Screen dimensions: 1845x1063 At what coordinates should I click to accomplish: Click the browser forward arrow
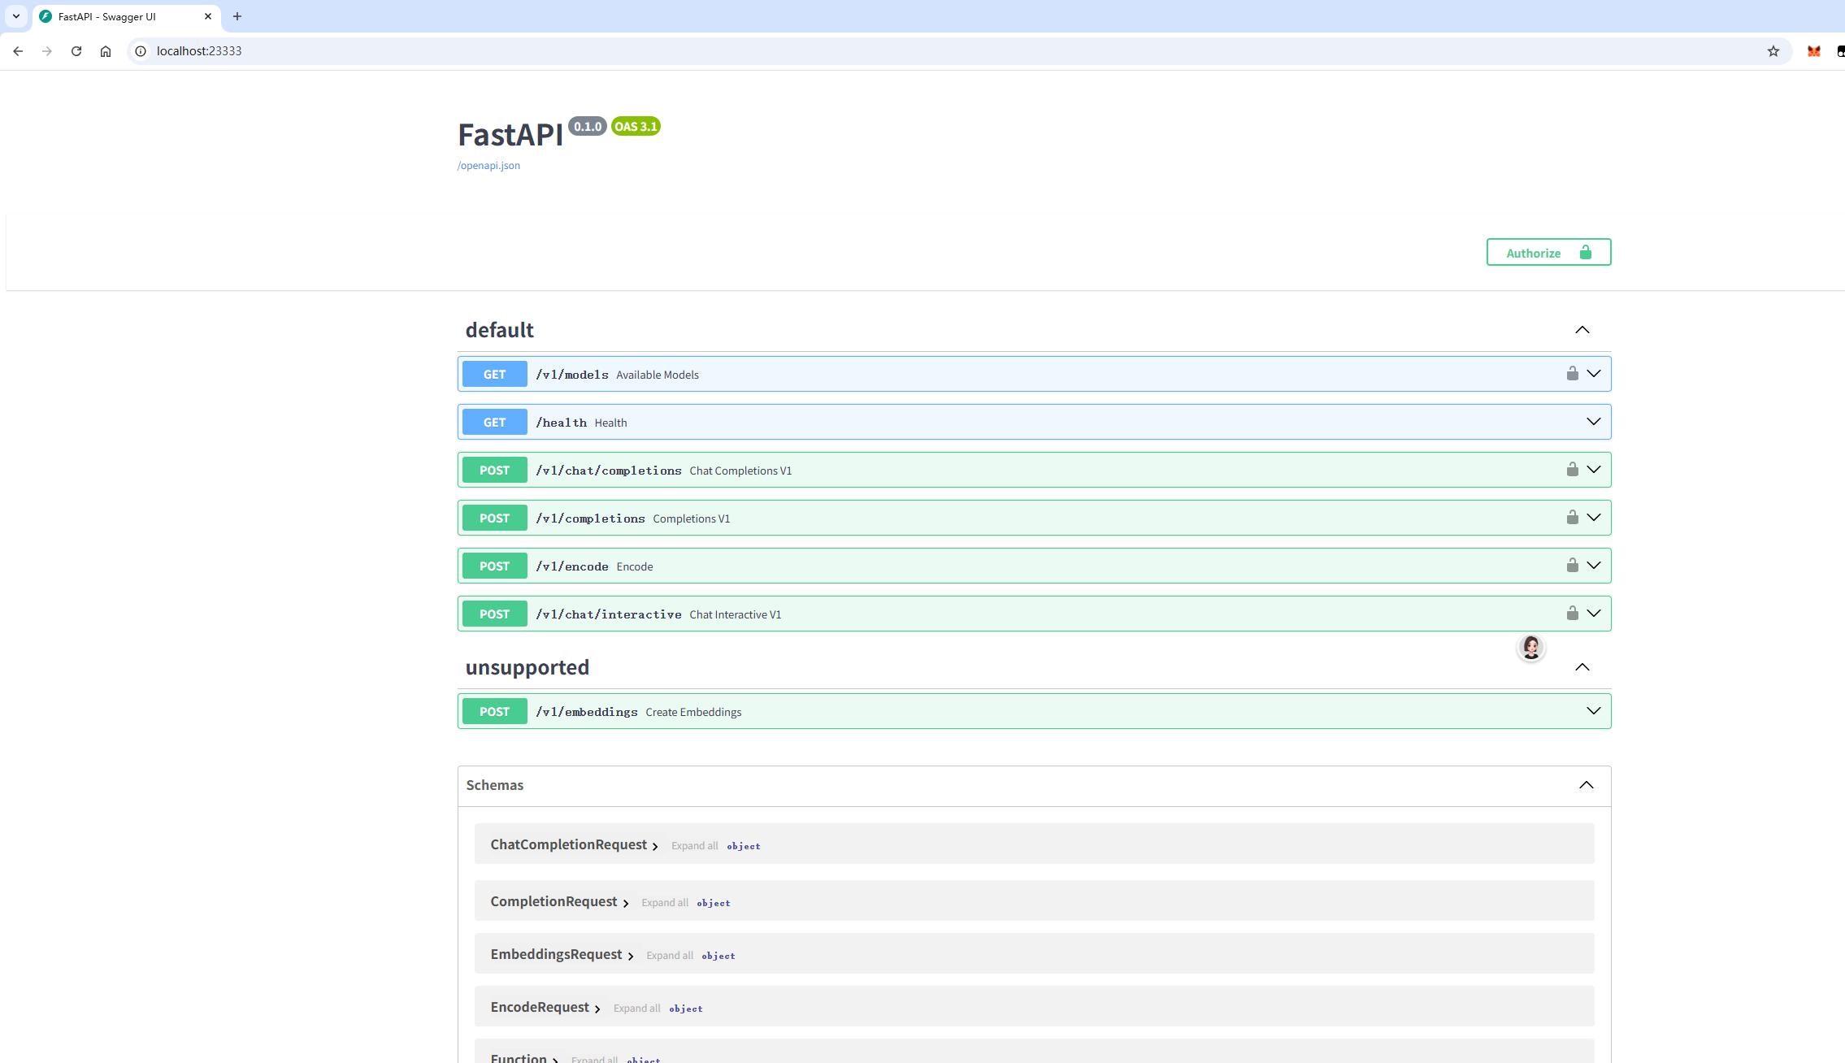pyautogui.click(x=47, y=51)
